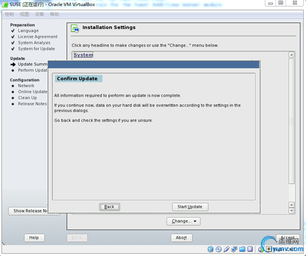306x256 pixels.
Task: Select Language step in sidebar
Action: tap(28, 31)
